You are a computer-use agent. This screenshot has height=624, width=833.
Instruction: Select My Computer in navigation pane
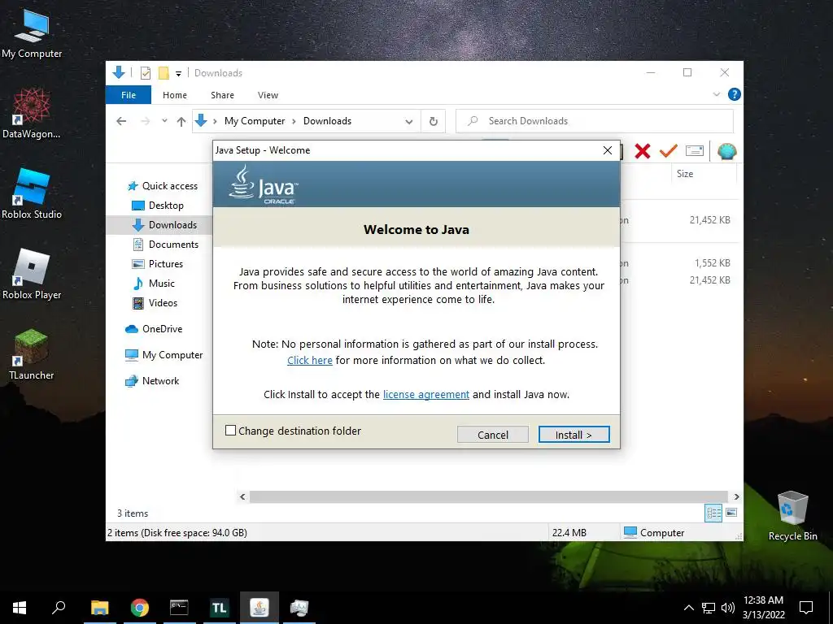164,355
